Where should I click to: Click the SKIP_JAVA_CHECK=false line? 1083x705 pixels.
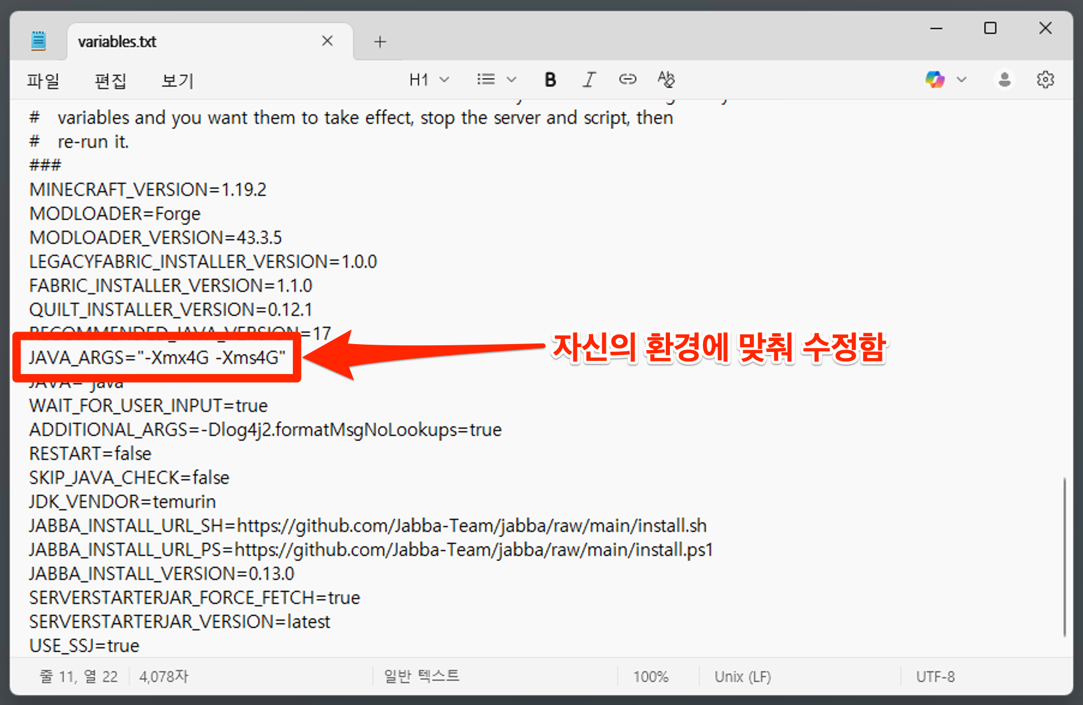[129, 478]
